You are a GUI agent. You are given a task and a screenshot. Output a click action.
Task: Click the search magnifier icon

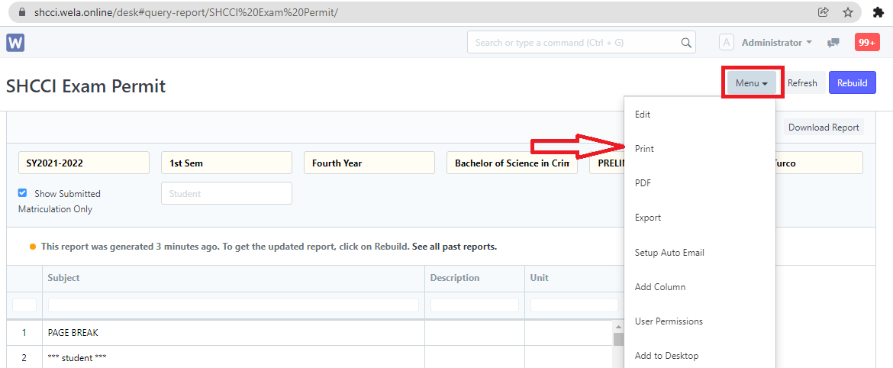pyautogui.click(x=686, y=43)
